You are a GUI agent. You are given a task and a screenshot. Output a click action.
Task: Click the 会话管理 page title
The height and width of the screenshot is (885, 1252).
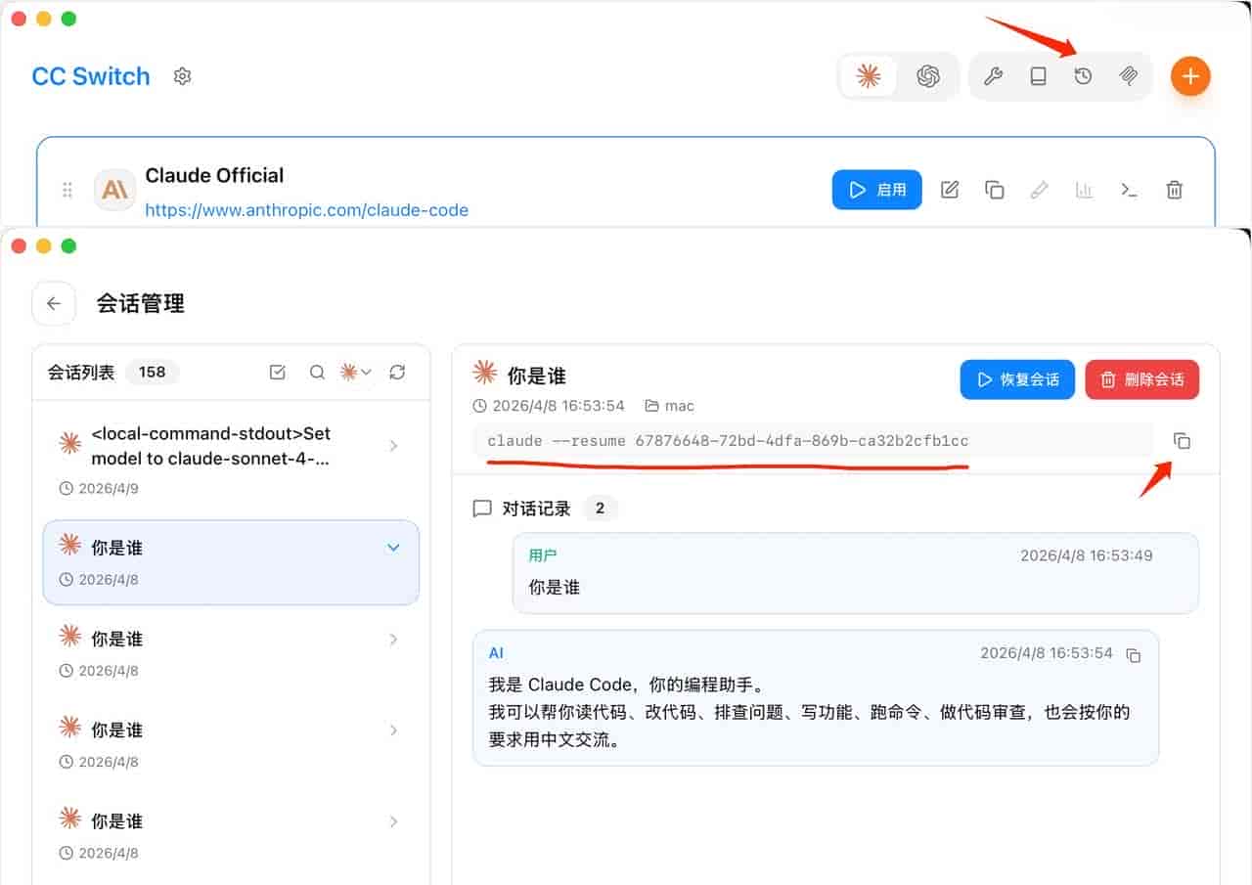tap(141, 303)
